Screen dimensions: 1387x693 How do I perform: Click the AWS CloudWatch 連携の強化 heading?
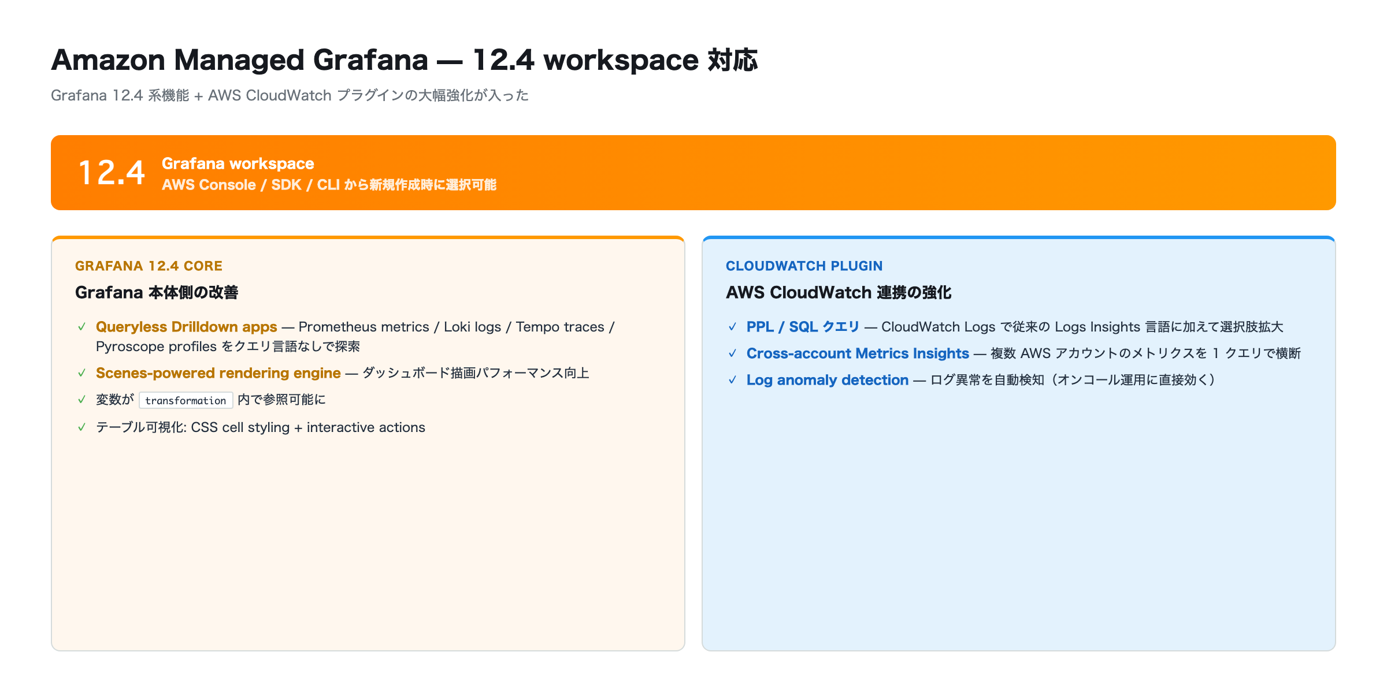pos(839,292)
